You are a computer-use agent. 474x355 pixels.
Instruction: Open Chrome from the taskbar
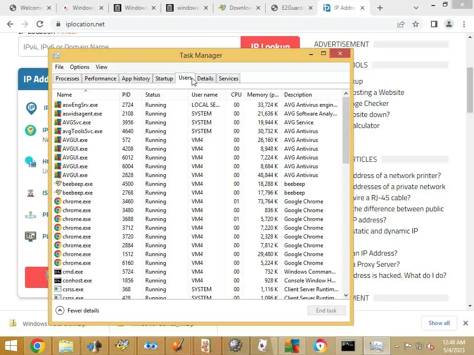37,346
